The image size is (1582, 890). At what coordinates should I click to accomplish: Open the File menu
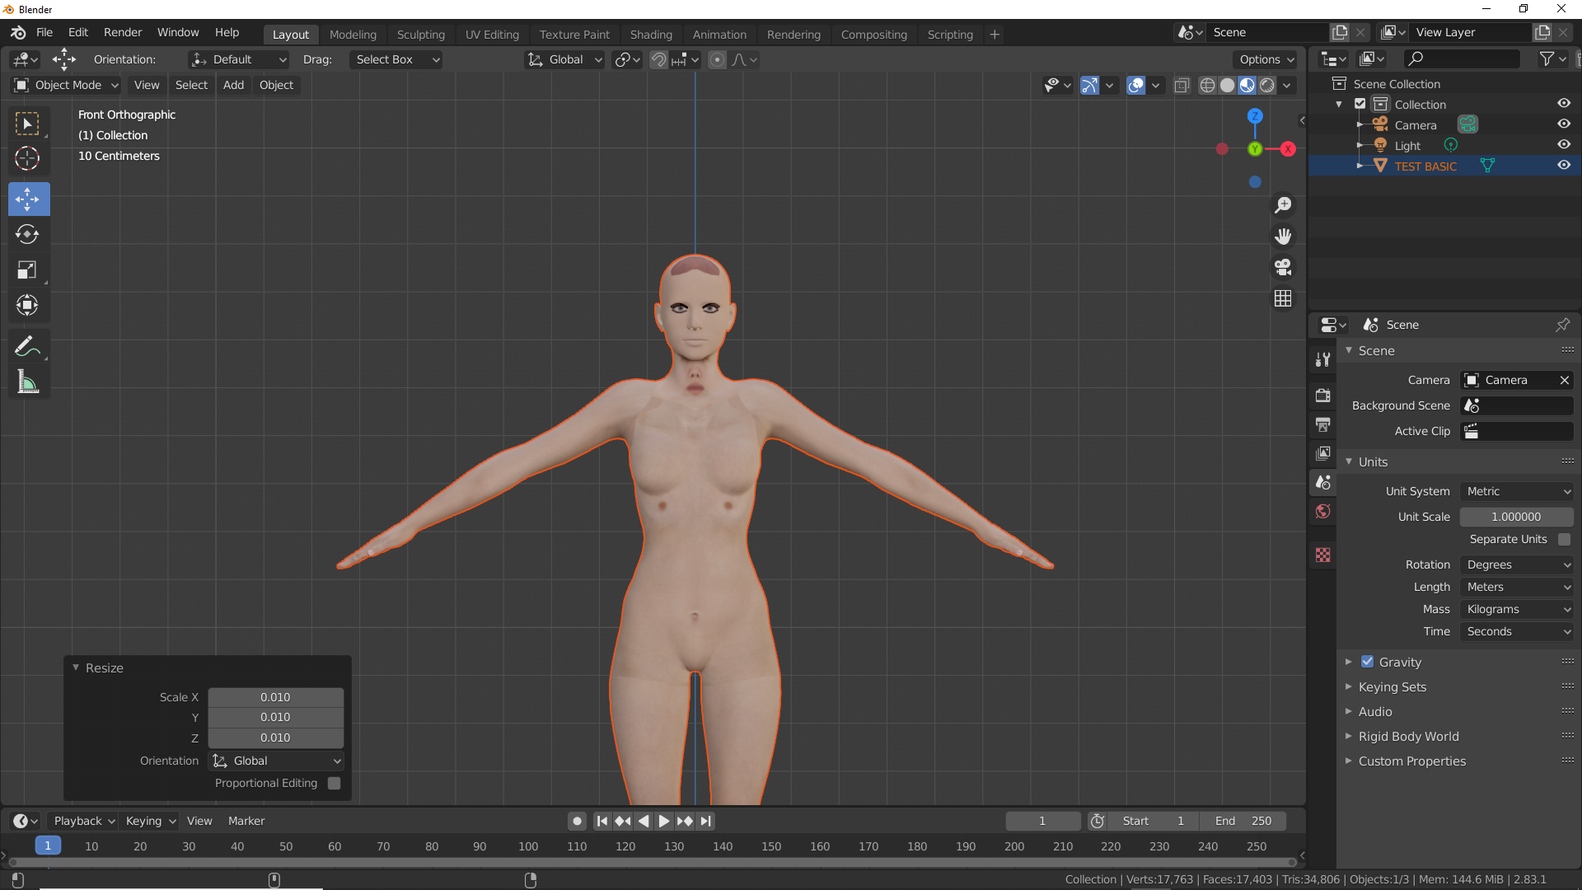tap(44, 32)
